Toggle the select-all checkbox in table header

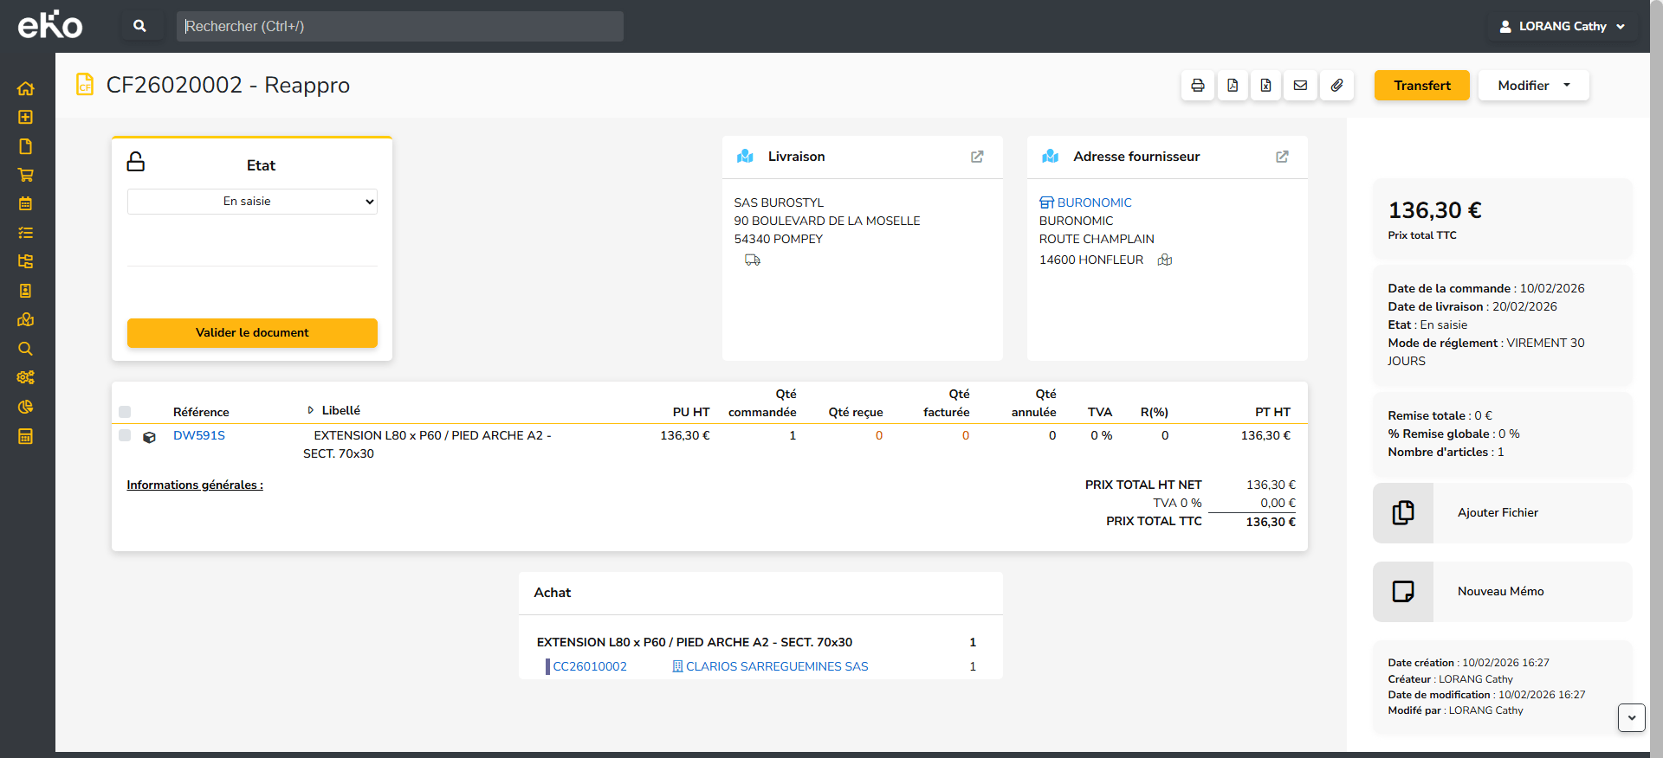coord(125,412)
